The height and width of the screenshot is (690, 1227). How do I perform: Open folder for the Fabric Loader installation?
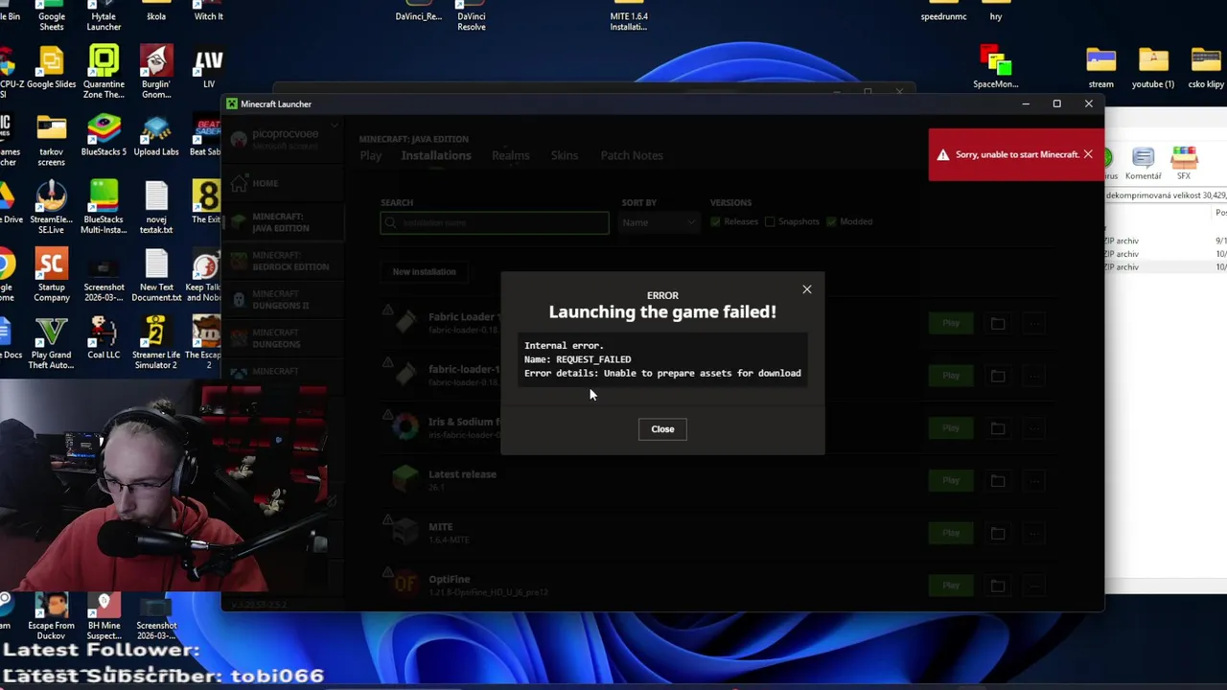pos(998,324)
